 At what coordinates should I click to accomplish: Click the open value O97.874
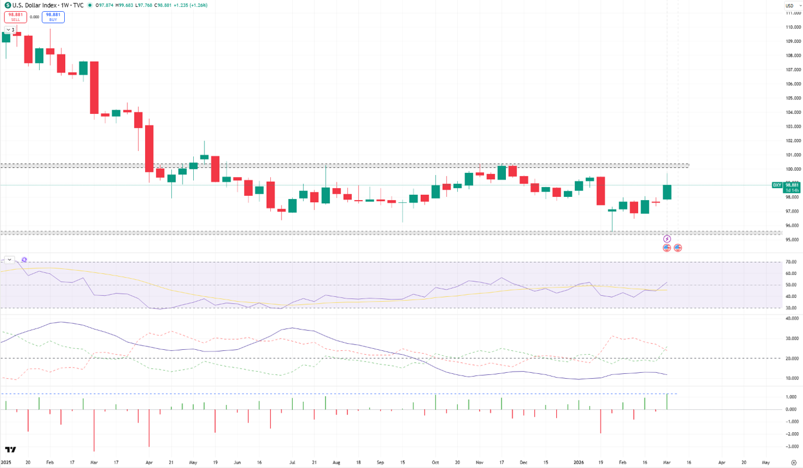point(104,5)
